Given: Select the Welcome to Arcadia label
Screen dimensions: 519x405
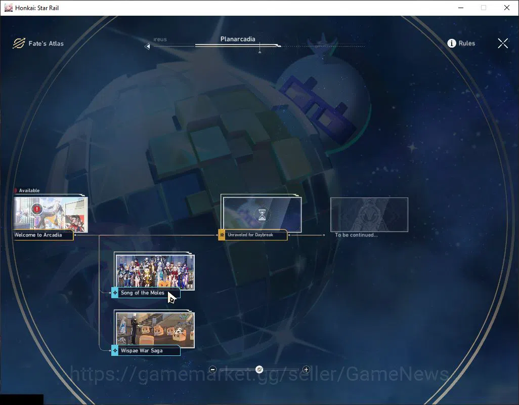Looking at the screenshot, I should point(42,235).
